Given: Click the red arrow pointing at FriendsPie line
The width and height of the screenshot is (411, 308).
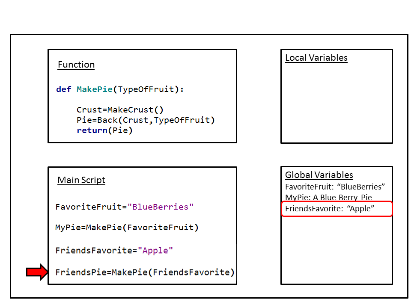Looking at the screenshot, I should click(x=37, y=272).
